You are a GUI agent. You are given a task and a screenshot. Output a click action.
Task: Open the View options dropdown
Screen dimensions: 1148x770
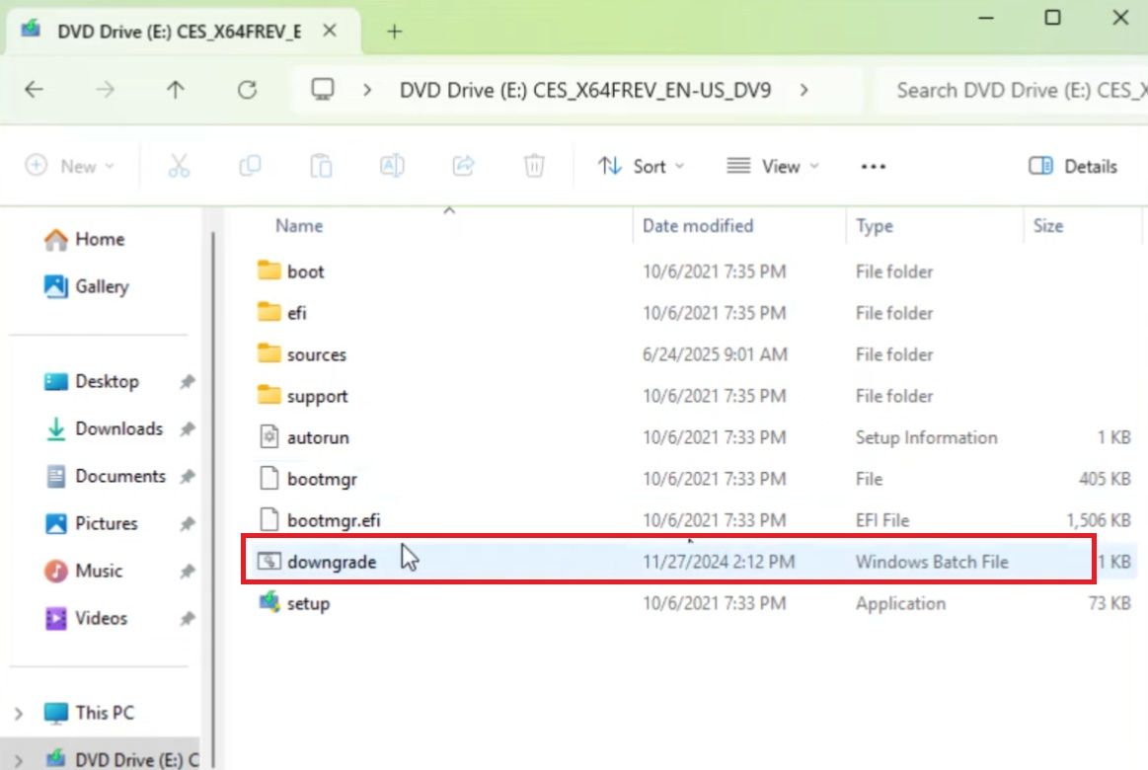pyautogui.click(x=772, y=166)
